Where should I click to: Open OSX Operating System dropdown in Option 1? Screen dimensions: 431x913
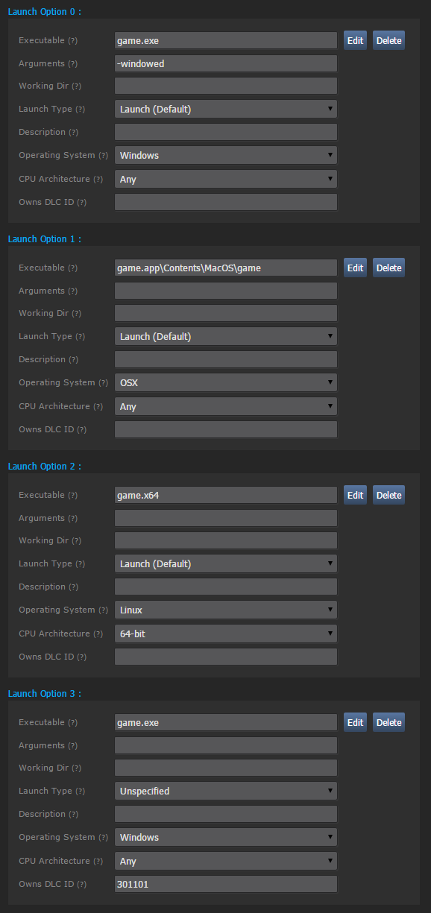coord(226,382)
